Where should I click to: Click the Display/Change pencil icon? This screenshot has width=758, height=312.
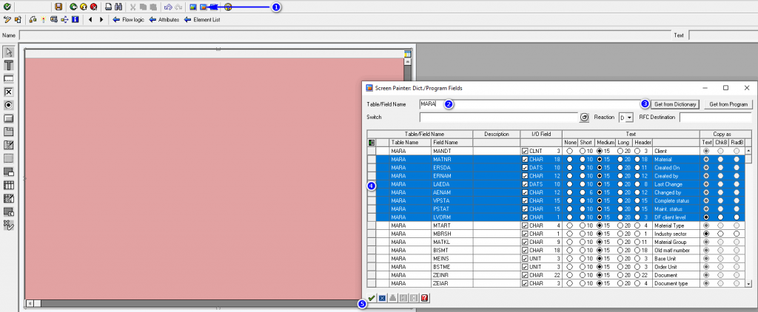(7, 20)
